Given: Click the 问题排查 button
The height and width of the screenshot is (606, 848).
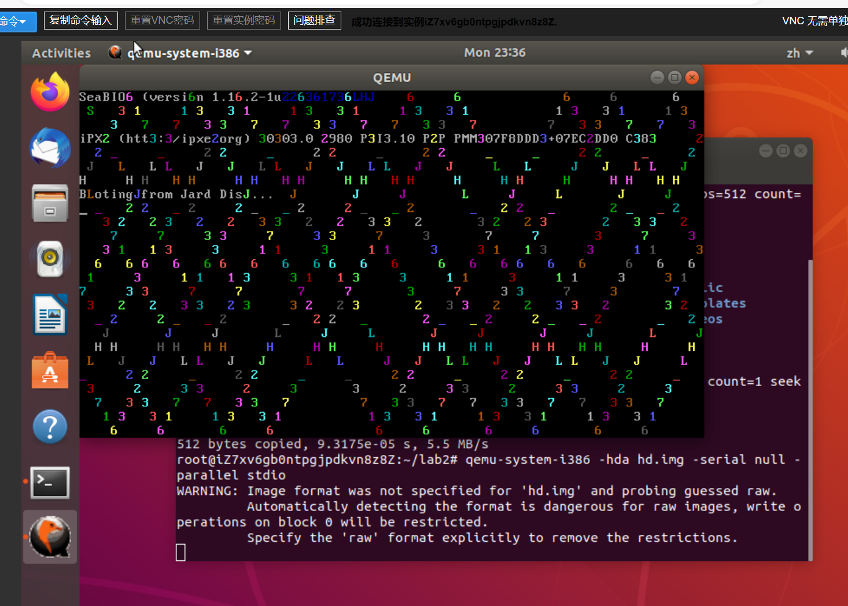Looking at the screenshot, I should coord(314,21).
